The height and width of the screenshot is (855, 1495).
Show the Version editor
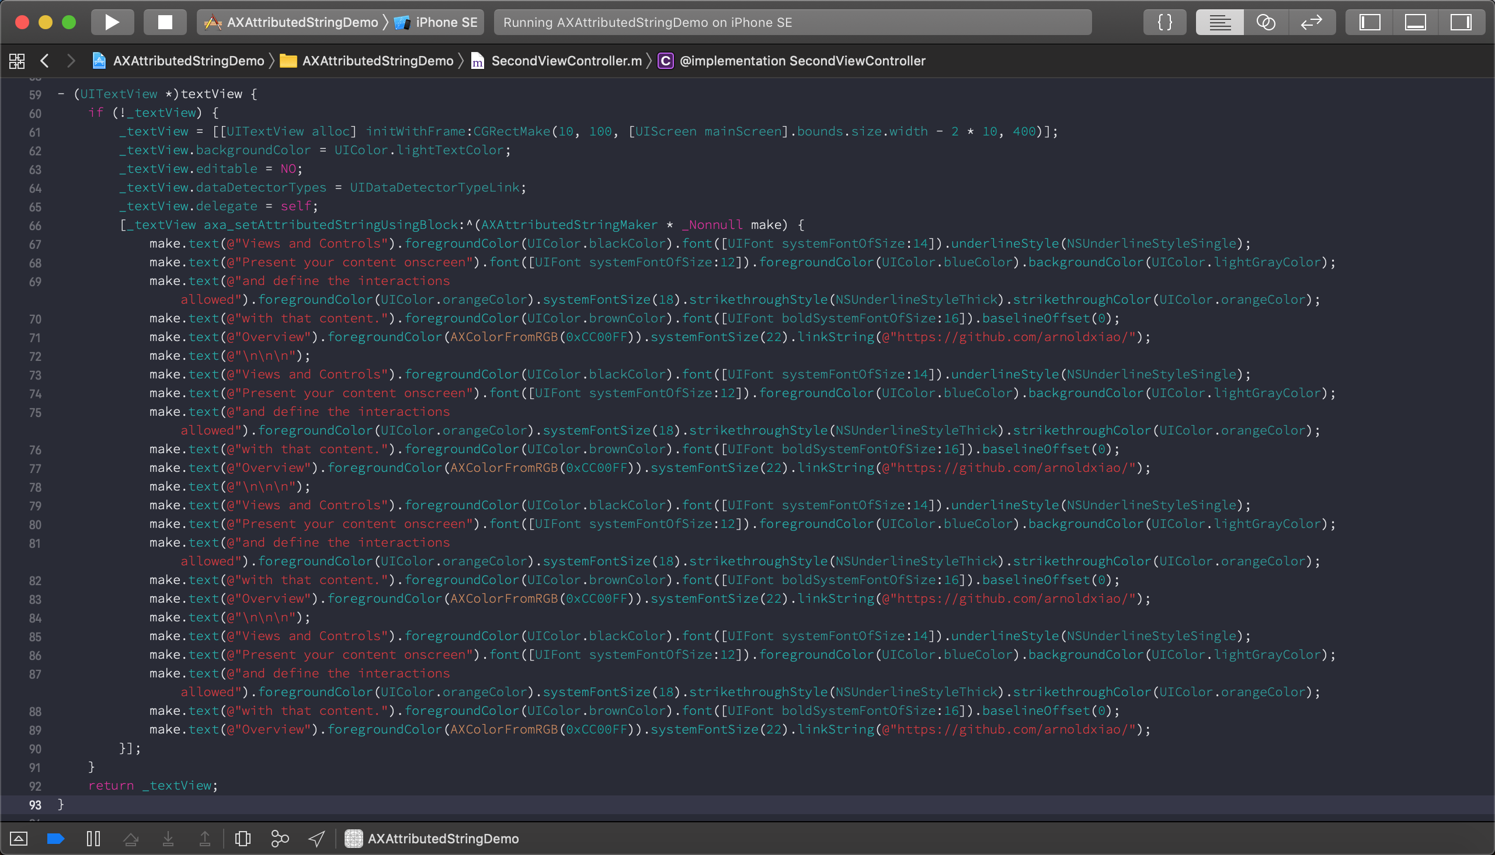tap(1311, 22)
